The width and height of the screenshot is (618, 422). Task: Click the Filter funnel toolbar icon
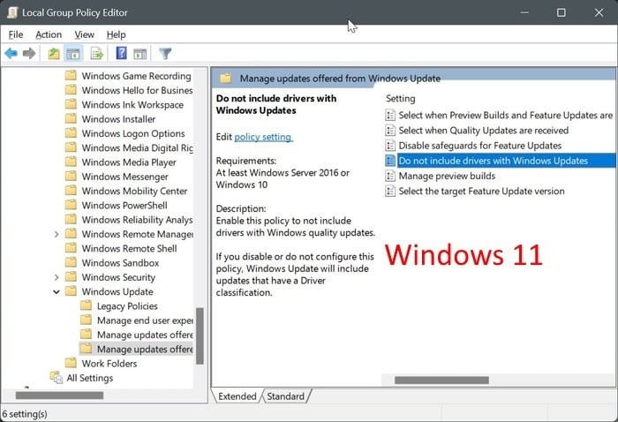click(165, 53)
